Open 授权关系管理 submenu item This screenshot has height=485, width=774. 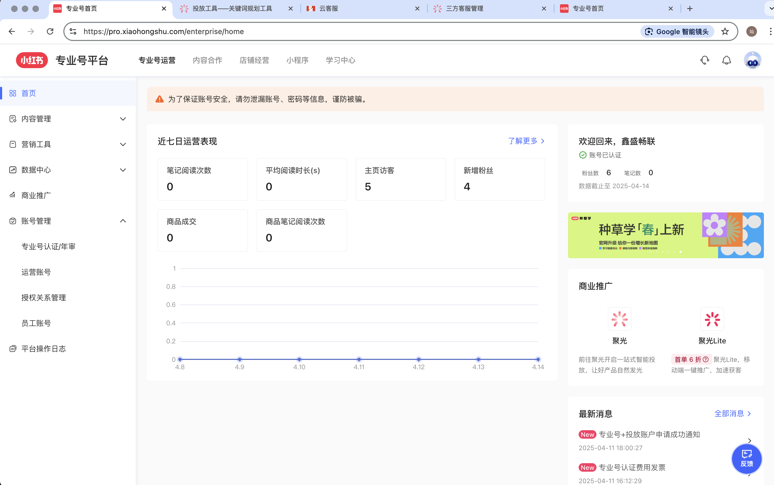(44, 298)
